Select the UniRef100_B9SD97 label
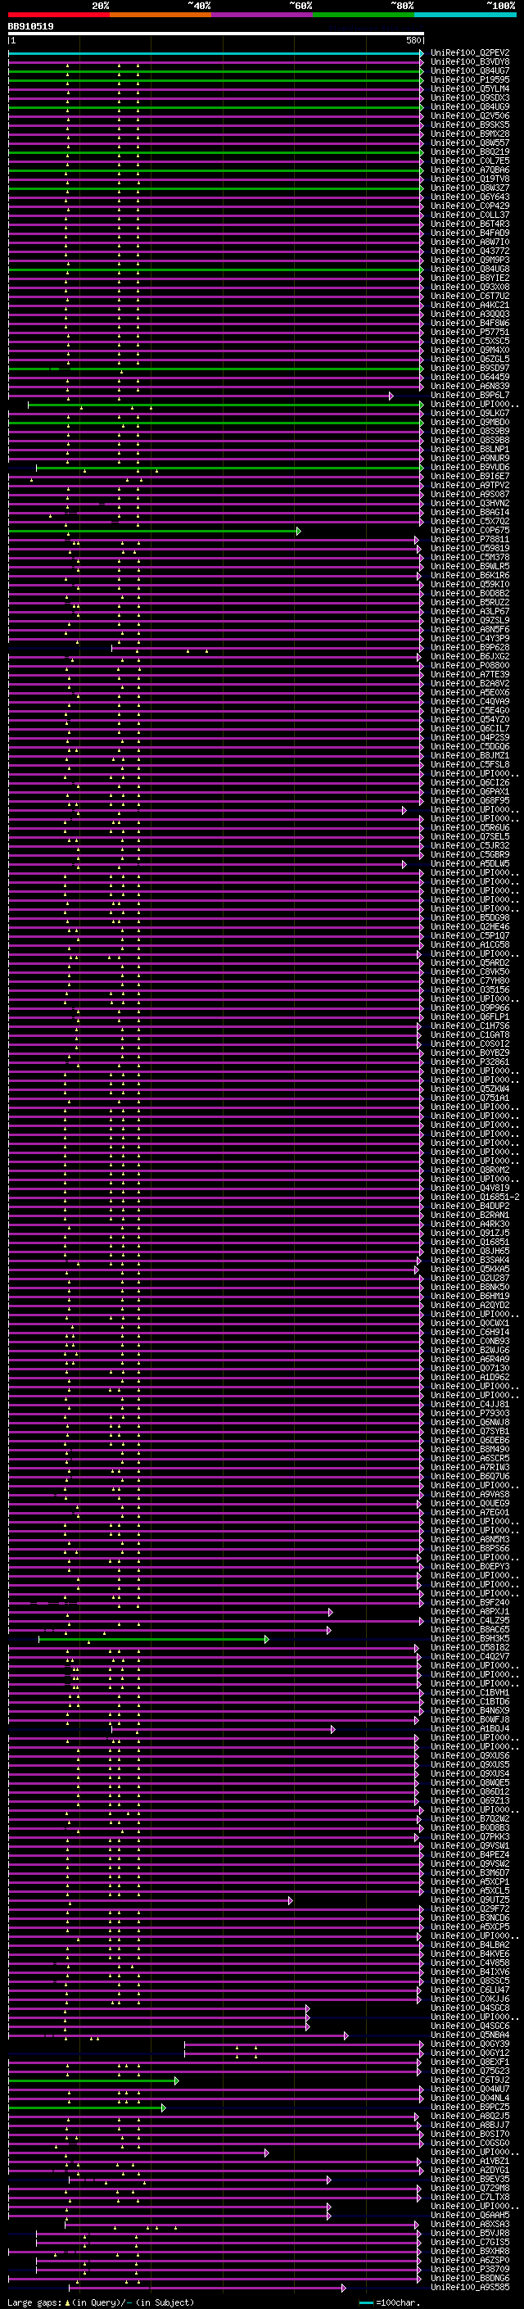This screenshot has height=2309, width=524. tap(470, 369)
